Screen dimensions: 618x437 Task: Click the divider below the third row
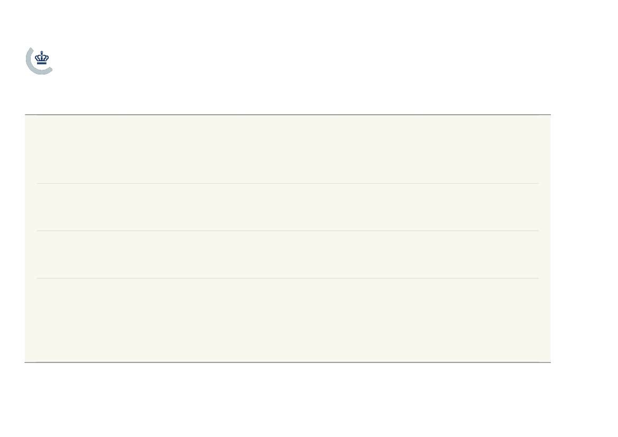point(288,278)
